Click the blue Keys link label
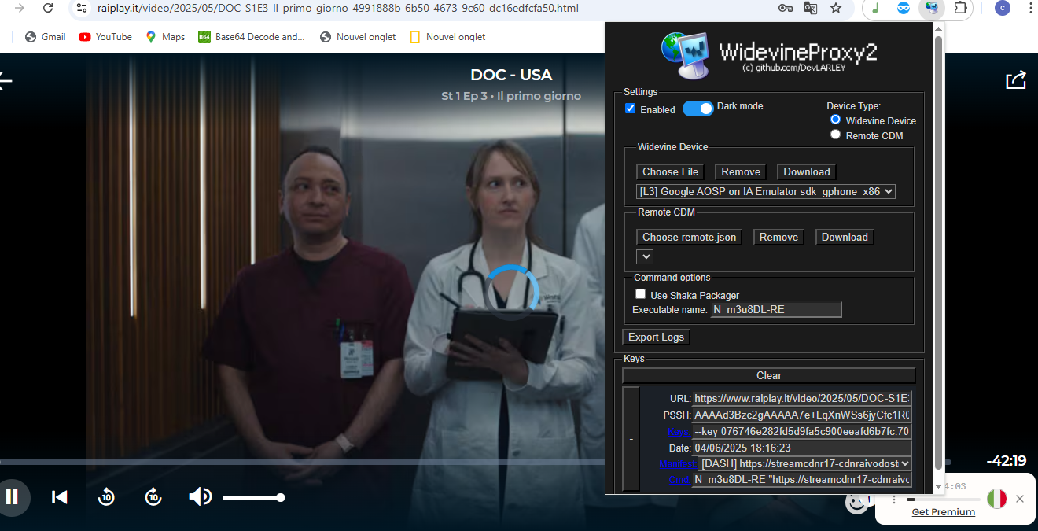 [679, 431]
